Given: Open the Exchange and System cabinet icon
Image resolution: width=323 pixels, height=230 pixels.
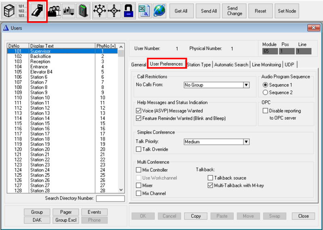Looking at the screenshot, I should point(9,11).
